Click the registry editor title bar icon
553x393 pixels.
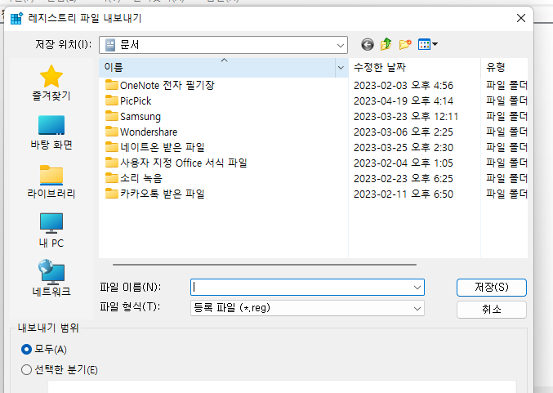[16, 18]
